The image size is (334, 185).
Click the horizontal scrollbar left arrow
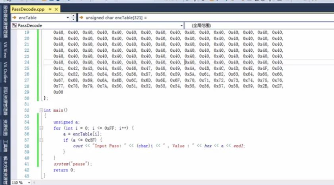[x=34, y=183]
